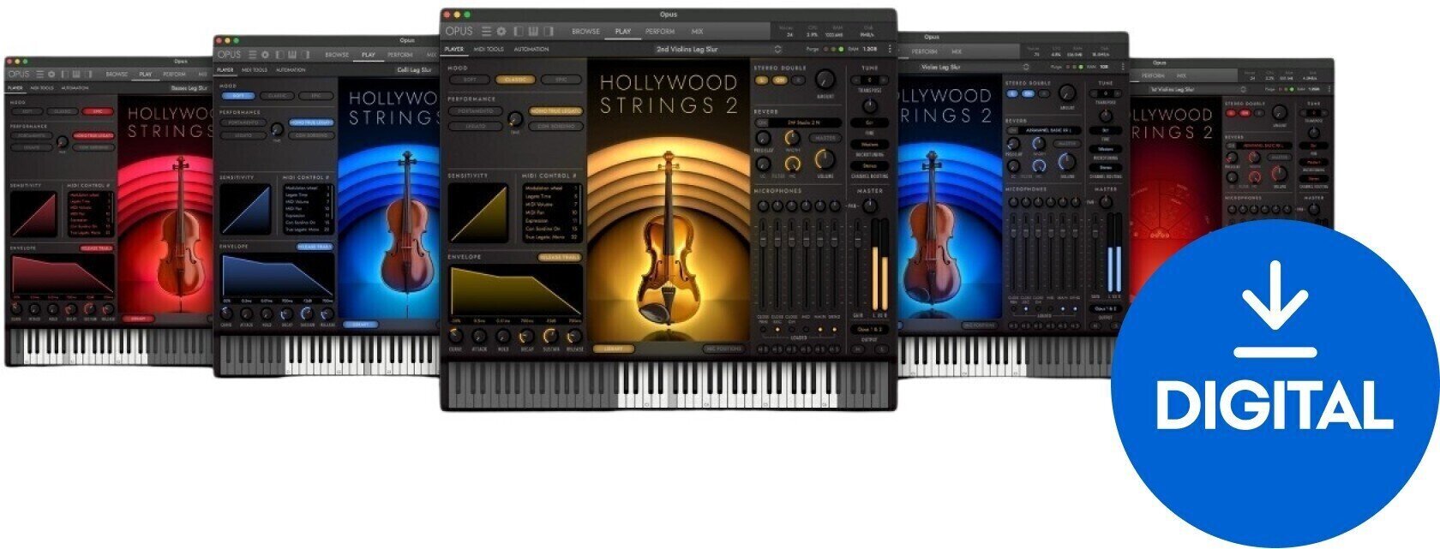This screenshot has height=549, width=1440.
Task: Click the Performance time knob in 2nd Violins window
Action: tap(515, 119)
